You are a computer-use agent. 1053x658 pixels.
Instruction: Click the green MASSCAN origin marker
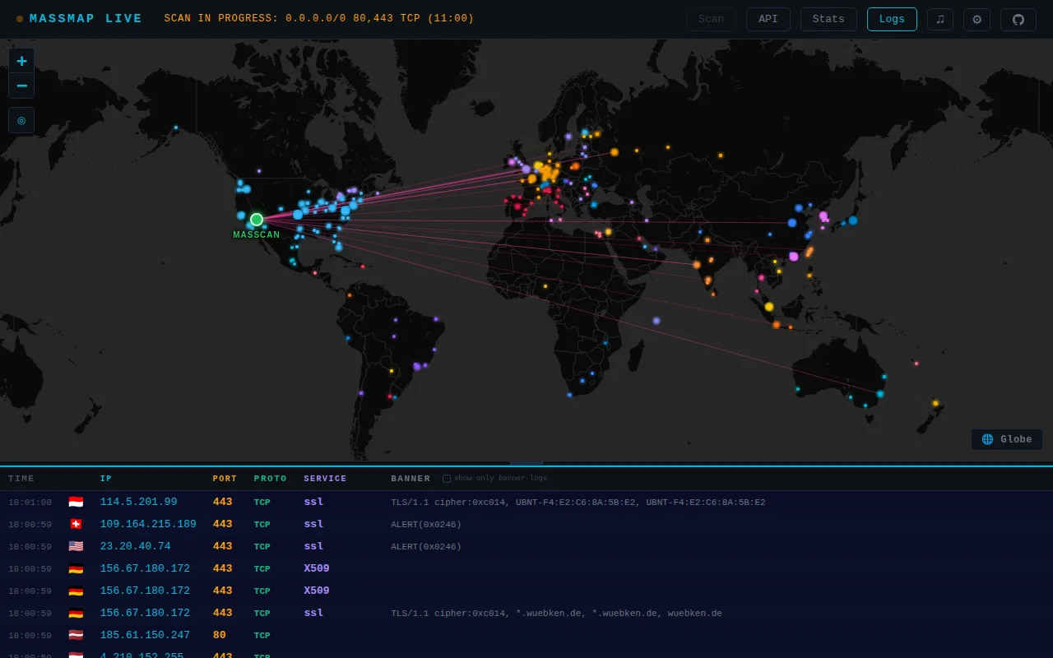257,220
